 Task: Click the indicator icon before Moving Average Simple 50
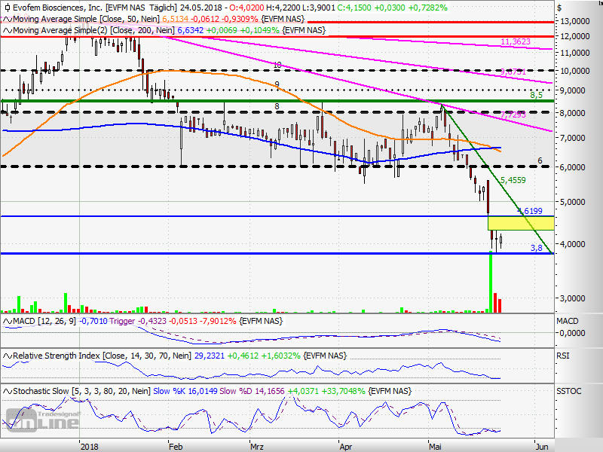click(8, 20)
